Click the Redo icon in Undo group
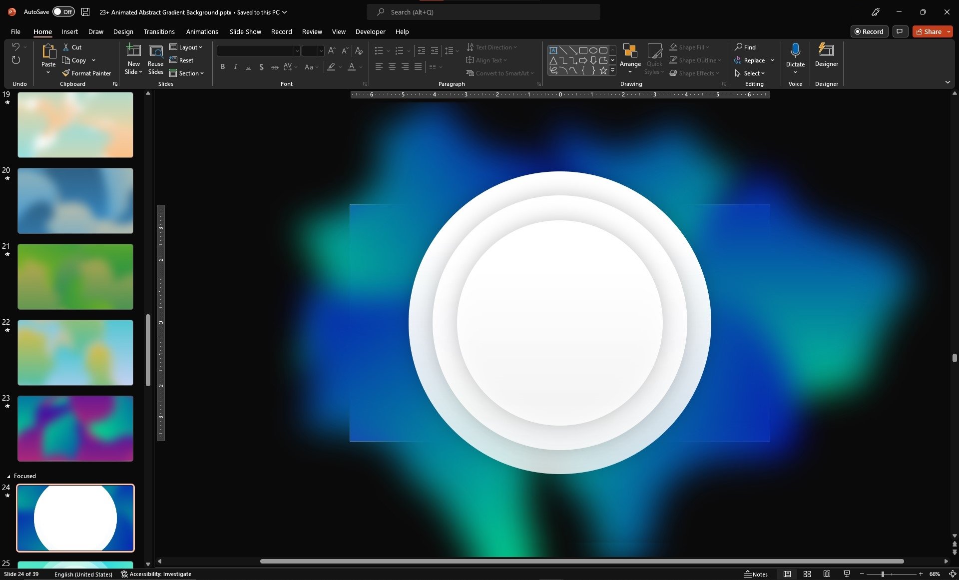This screenshot has width=959, height=580. [x=15, y=60]
